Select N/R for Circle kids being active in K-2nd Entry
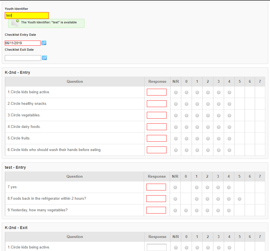270x251 pixels. pyautogui.click(x=176, y=92)
